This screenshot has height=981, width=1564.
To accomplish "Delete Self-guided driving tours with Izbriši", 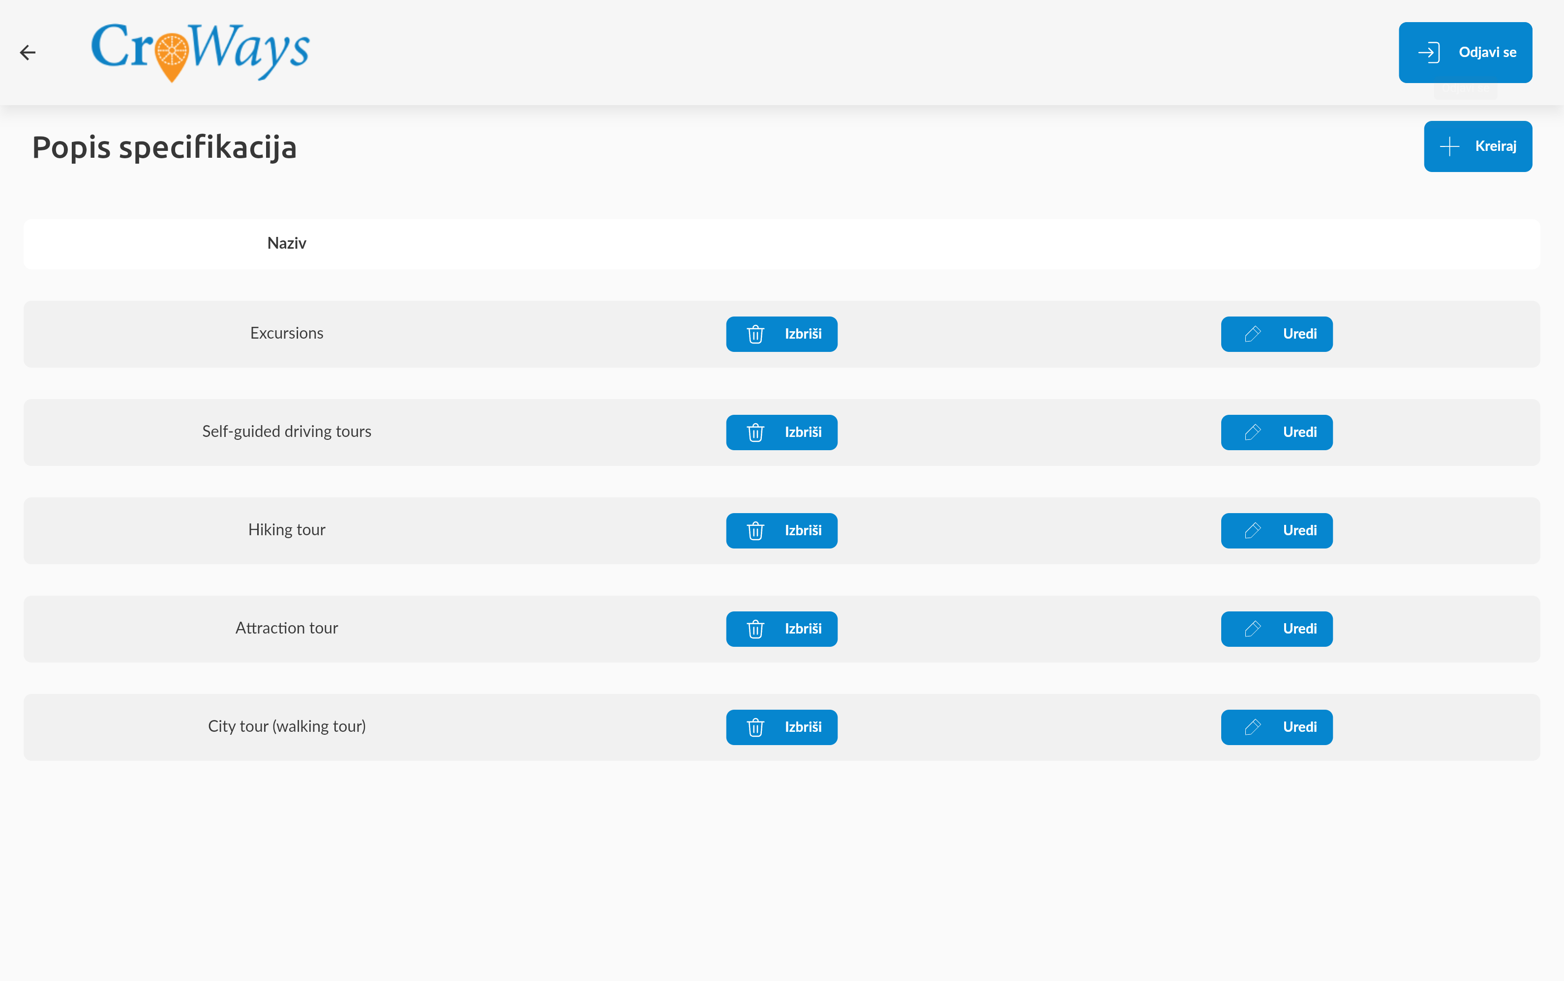I will tap(782, 433).
